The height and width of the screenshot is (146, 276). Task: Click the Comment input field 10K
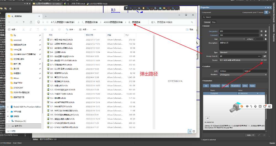click(239, 35)
